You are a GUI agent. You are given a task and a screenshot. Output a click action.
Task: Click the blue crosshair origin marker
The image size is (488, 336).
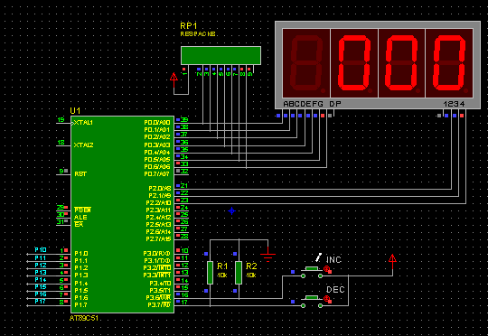231,211
